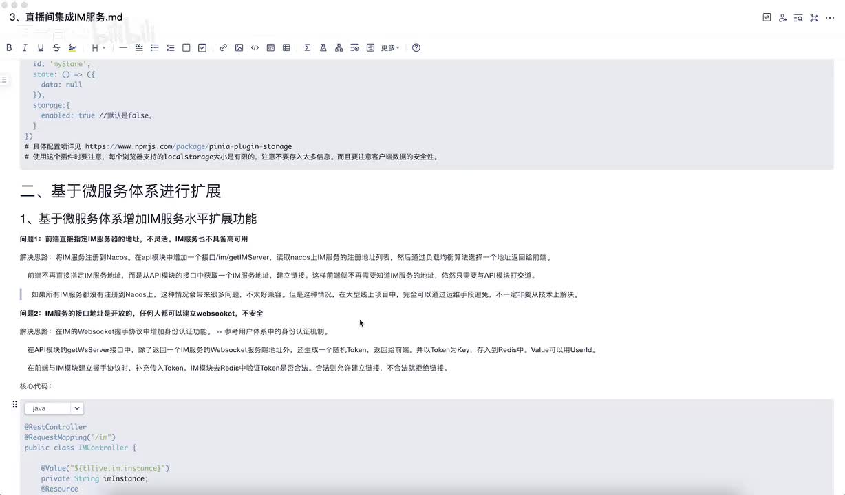Click the 解决思路 paragraph about Websocket握手协议
Image resolution: width=845 pixels, height=495 pixels.
(174, 331)
